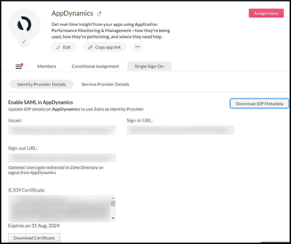Open Conditional Assignment tab
Screen dimensions: 291x244
[95, 66]
